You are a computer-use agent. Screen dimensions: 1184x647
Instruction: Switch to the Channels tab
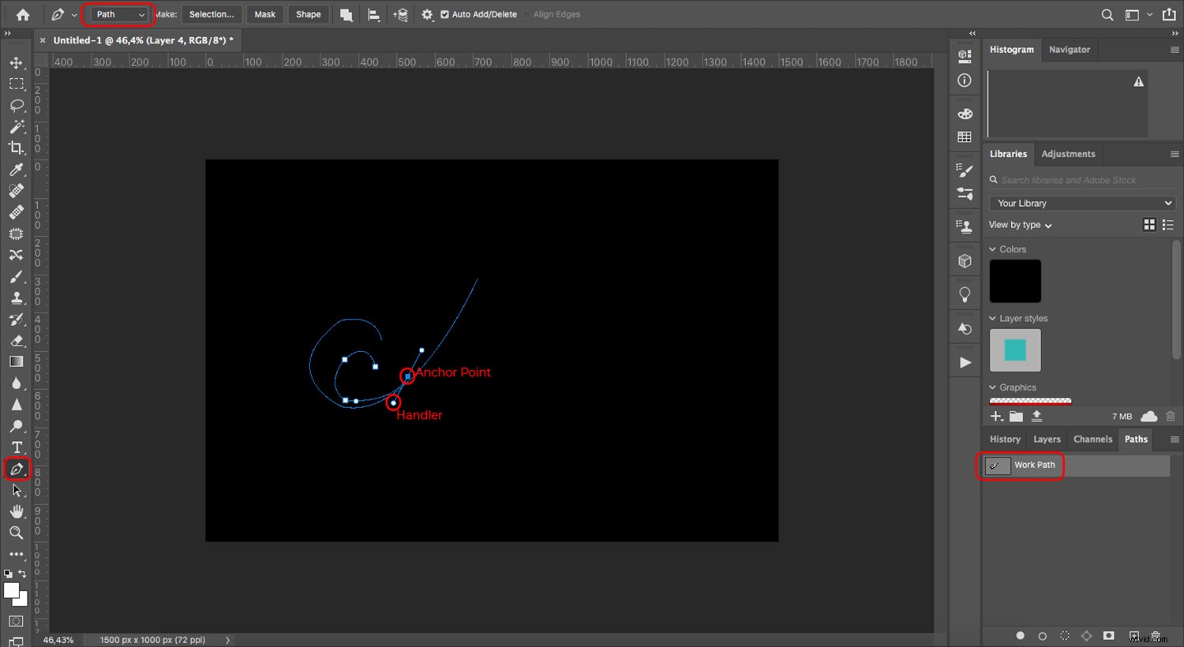point(1092,439)
